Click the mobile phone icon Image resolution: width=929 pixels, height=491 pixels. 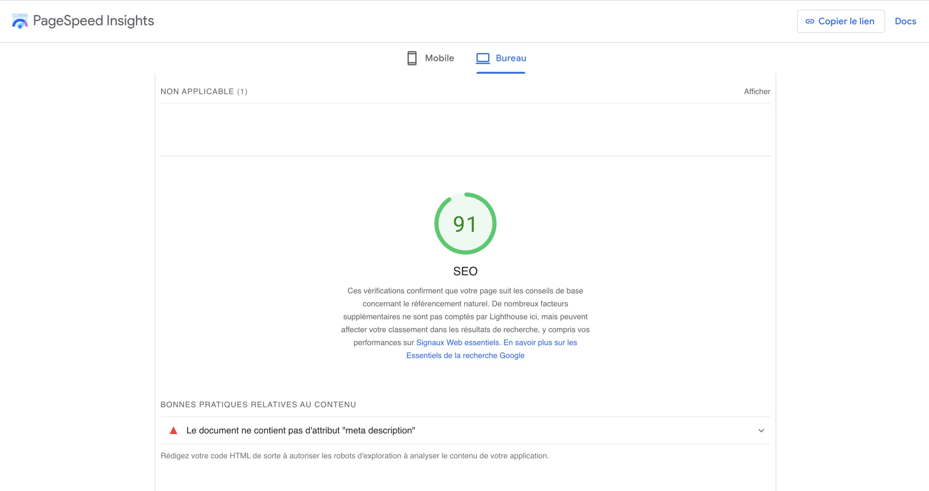click(x=412, y=58)
